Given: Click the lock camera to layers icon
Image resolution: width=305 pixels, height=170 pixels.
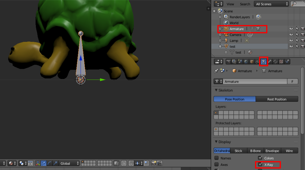Looking at the screenshot, I should click(116, 163).
